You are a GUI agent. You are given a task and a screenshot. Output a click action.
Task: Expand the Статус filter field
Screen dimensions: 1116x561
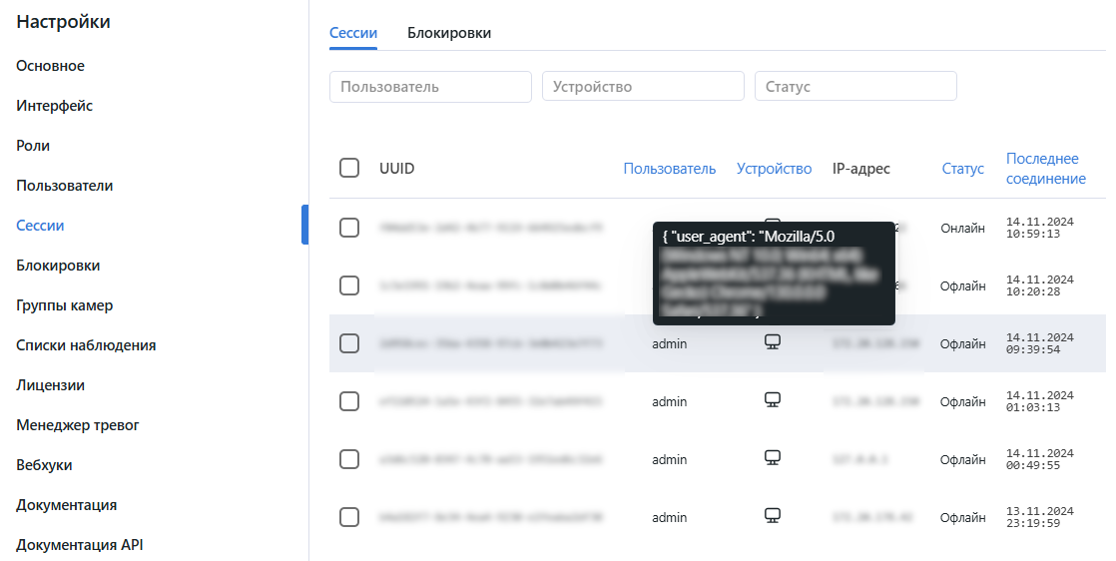855,86
